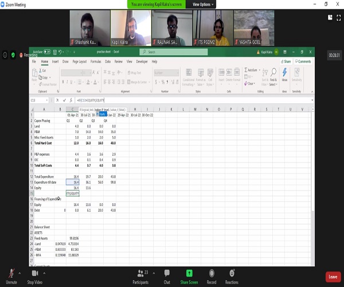
Task: Undo last action in Excel
Action: pyautogui.click(x=60, y=52)
